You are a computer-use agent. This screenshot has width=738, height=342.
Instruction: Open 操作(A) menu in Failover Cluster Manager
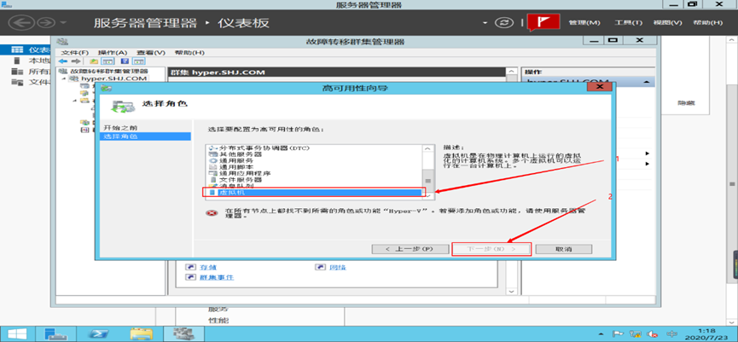pyautogui.click(x=113, y=52)
